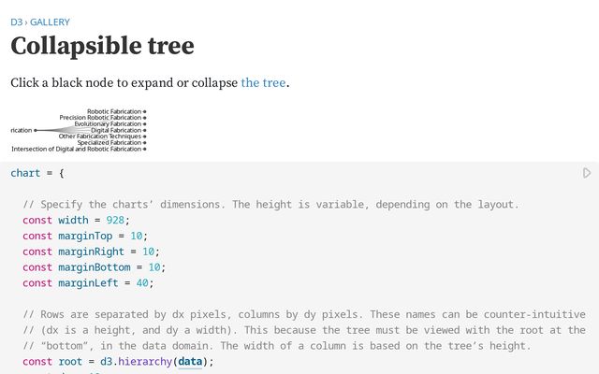This screenshot has width=599, height=374.
Task: Click the const root code line
Action: (x=118, y=362)
